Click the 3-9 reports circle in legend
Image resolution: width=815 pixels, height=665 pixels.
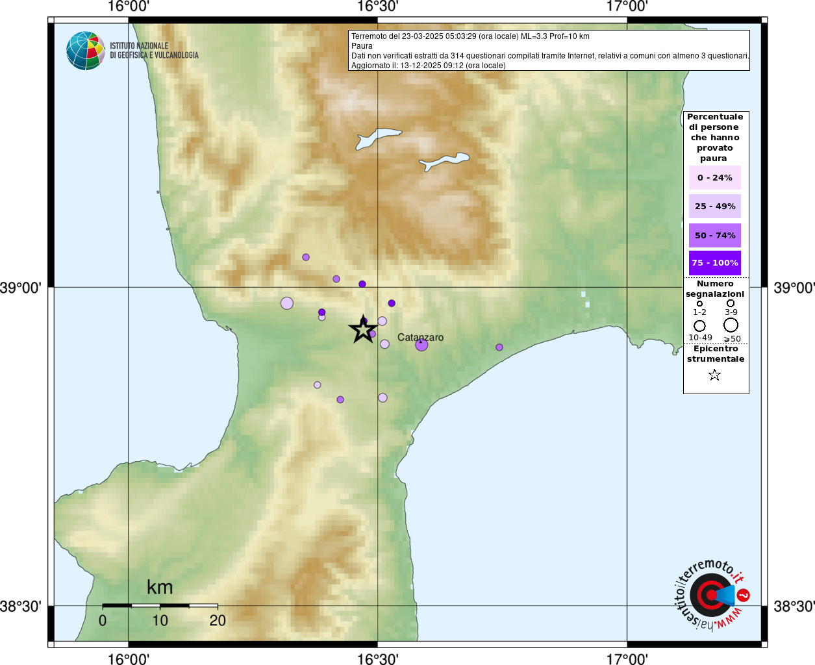coord(731,303)
